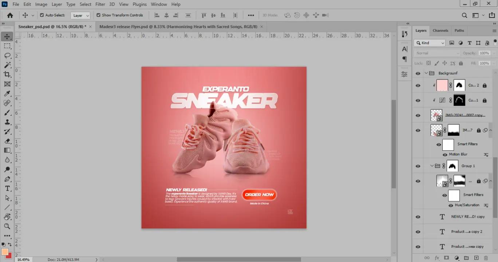The height and width of the screenshot is (262, 498).
Task: Create a new layer group folder icon
Action: click(466, 258)
